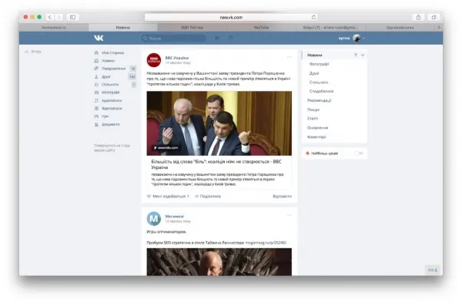Switch to the Одноклассники tab
This screenshot has width=462, height=303.
(x=400, y=28)
